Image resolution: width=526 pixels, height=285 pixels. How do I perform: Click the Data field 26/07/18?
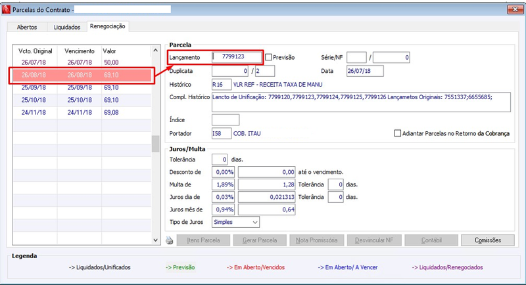click(365, 71)
